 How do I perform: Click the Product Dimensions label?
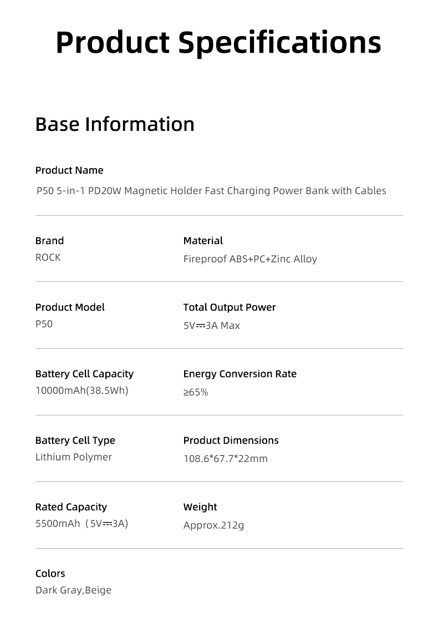231,440
